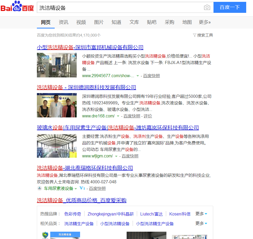253x239 pixels.
Task: Click the 百度一下 search button
Action: coord(230,7)
